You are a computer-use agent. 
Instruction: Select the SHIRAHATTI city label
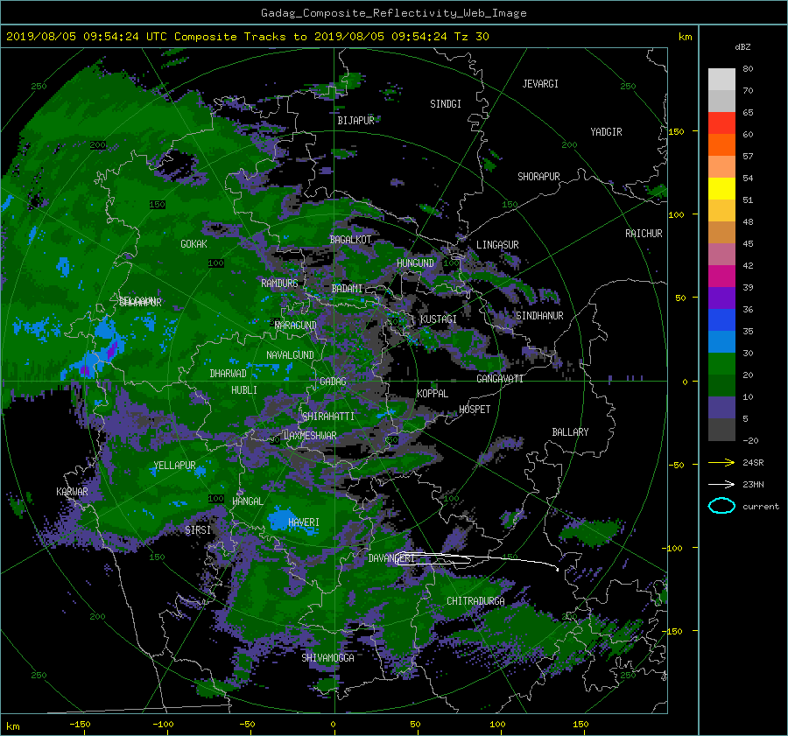coord(328,417)
